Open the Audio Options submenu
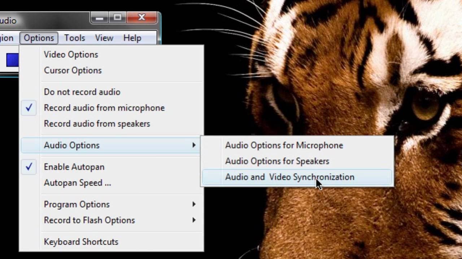The height and width of the screenshot is (259, 462). [x=71, y=145]
